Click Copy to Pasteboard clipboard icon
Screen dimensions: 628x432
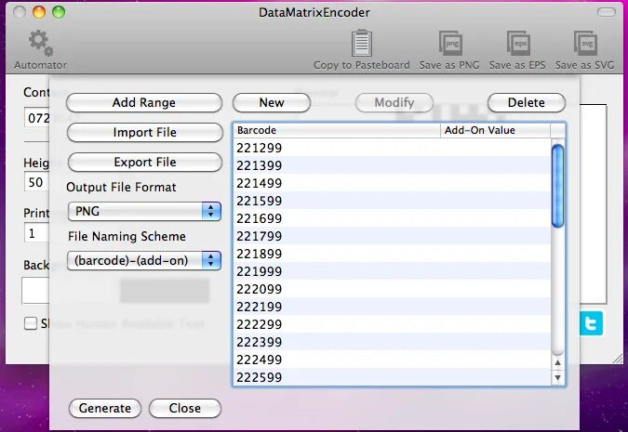362,43
